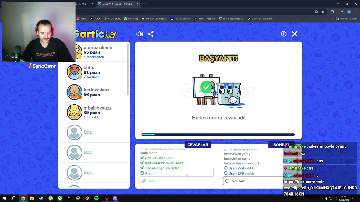Open the volume control in system tray

[x=335, y=198]
